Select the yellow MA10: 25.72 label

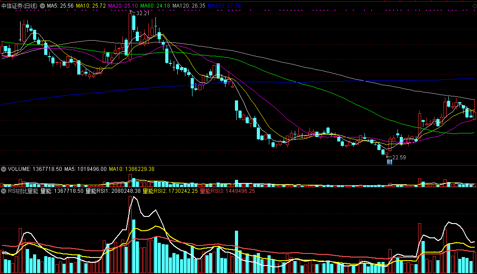click(91, 6)
